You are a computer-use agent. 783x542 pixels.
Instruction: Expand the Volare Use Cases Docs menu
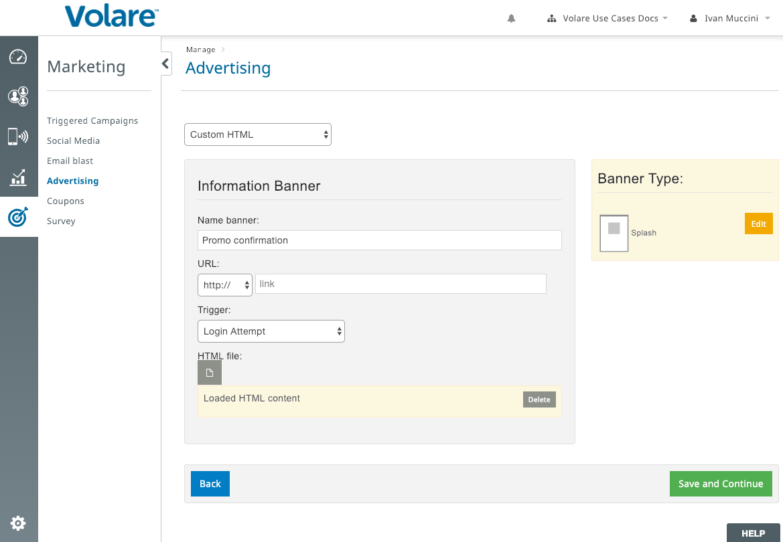608,19
